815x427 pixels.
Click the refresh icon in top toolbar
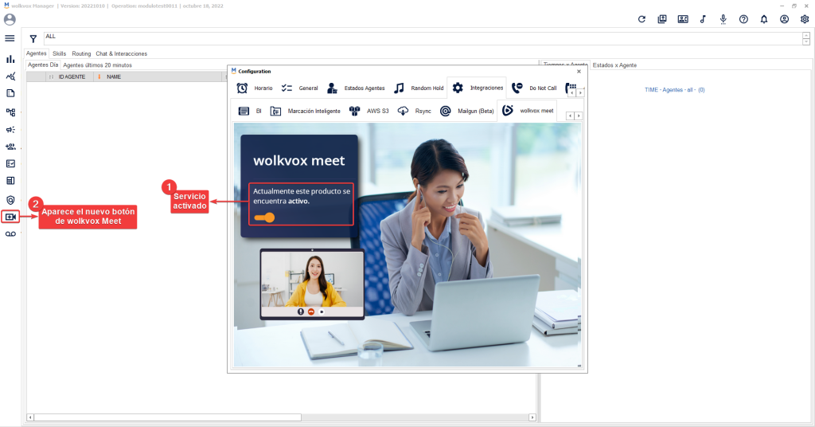click(642, 19)
